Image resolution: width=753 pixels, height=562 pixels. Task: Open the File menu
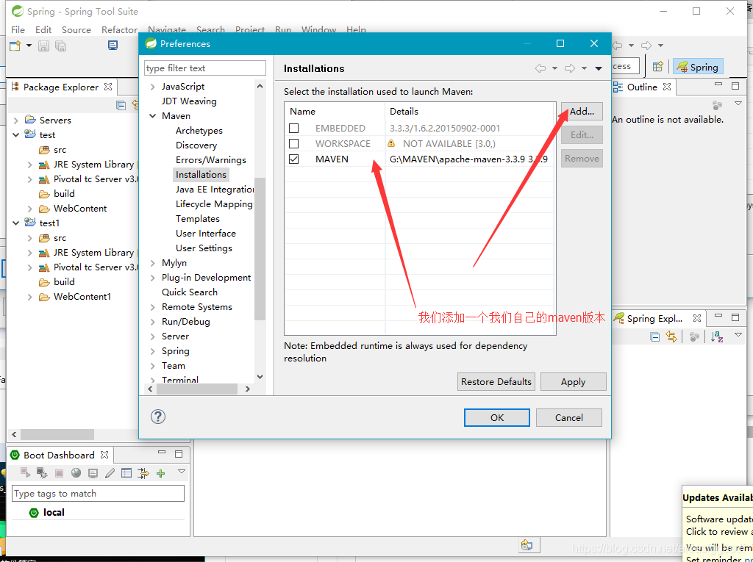point(18,30)
